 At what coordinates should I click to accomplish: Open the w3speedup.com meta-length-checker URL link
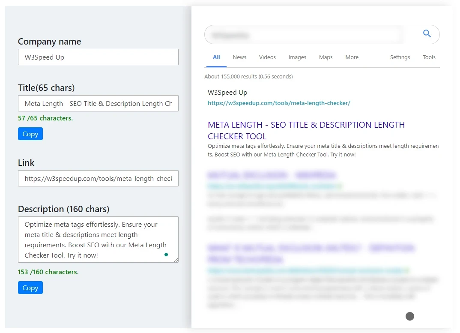click(279, 103)
